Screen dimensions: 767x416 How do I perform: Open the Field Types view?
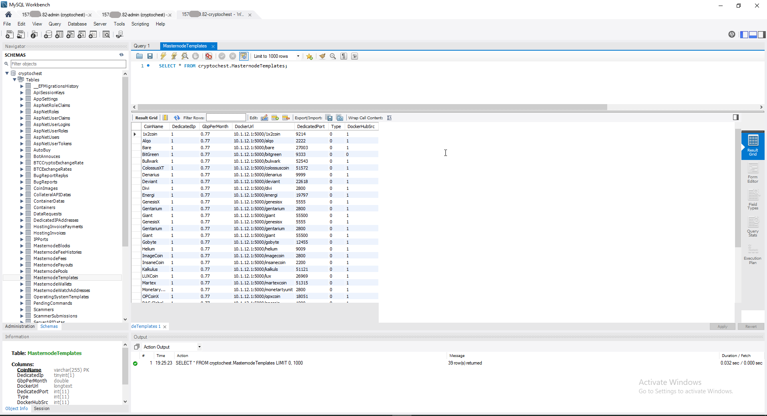pos(753,200)
